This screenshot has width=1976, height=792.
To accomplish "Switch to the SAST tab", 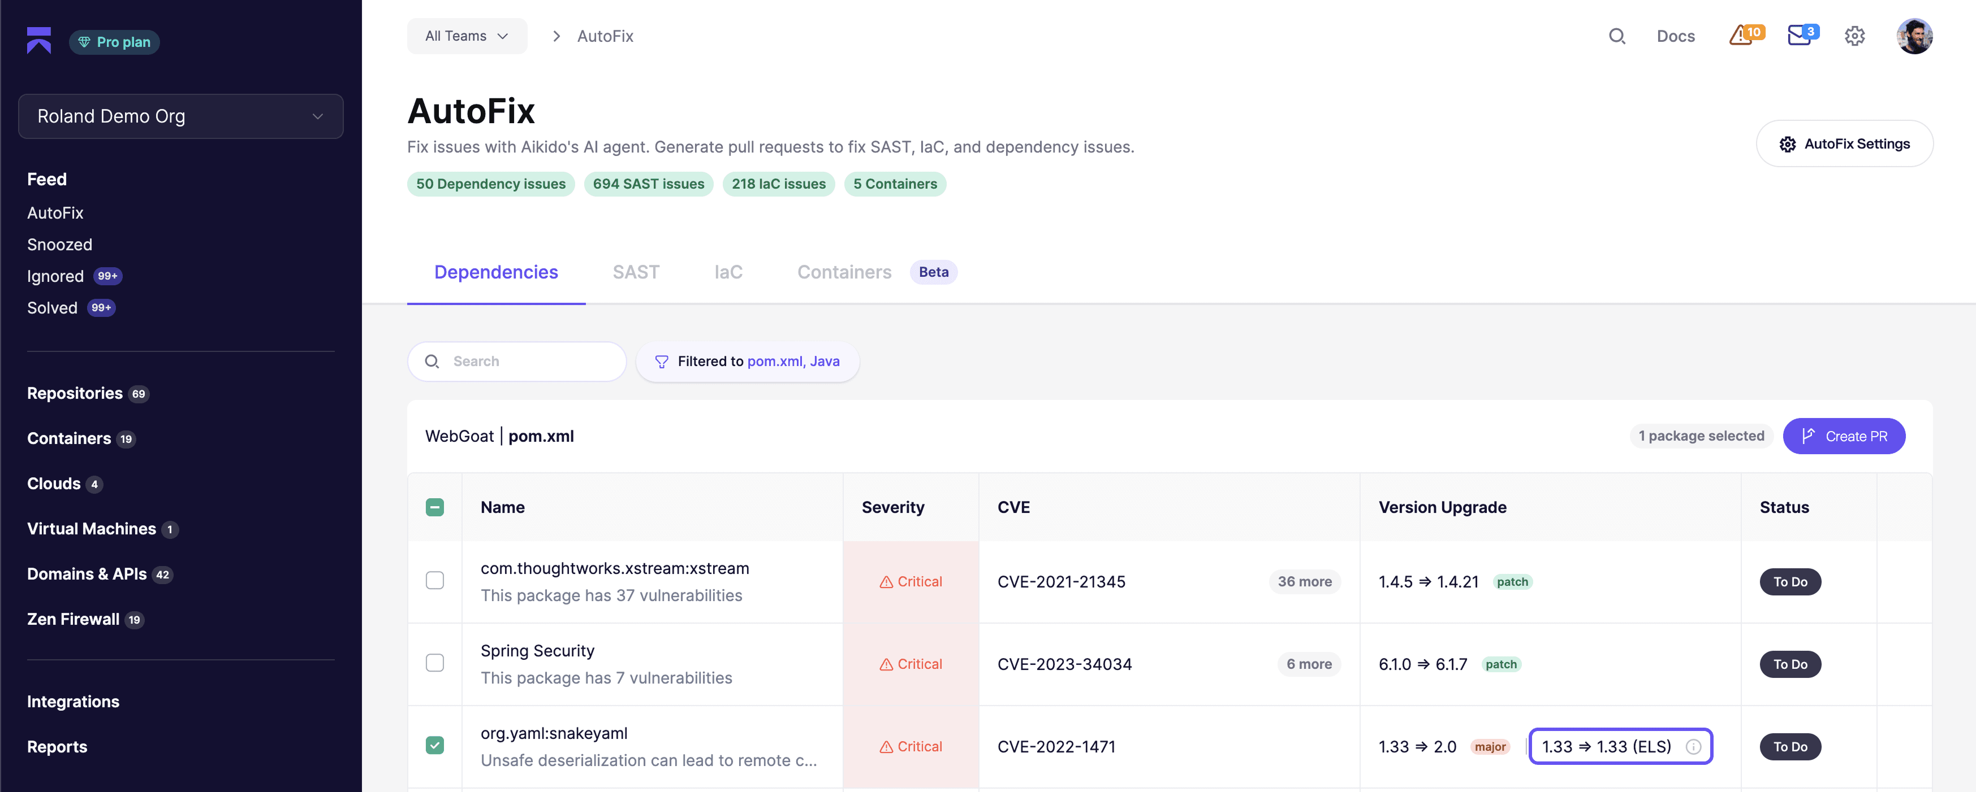I will (636, 272).
